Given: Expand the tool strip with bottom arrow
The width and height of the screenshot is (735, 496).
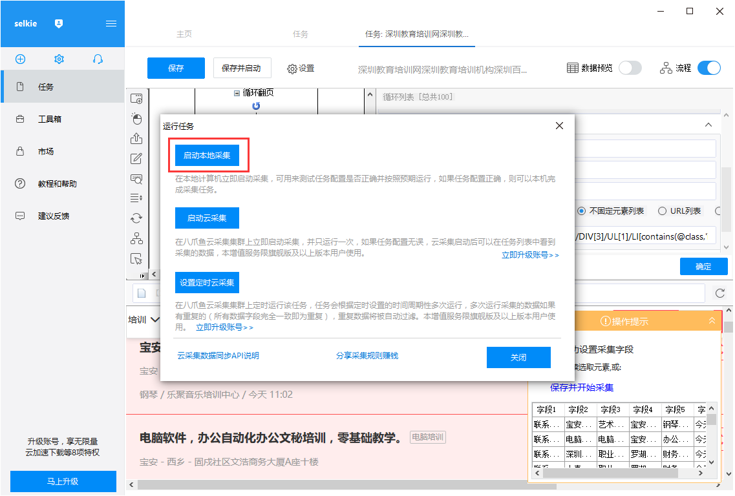Looking at the screenshot, I should (x=142, y=275).
